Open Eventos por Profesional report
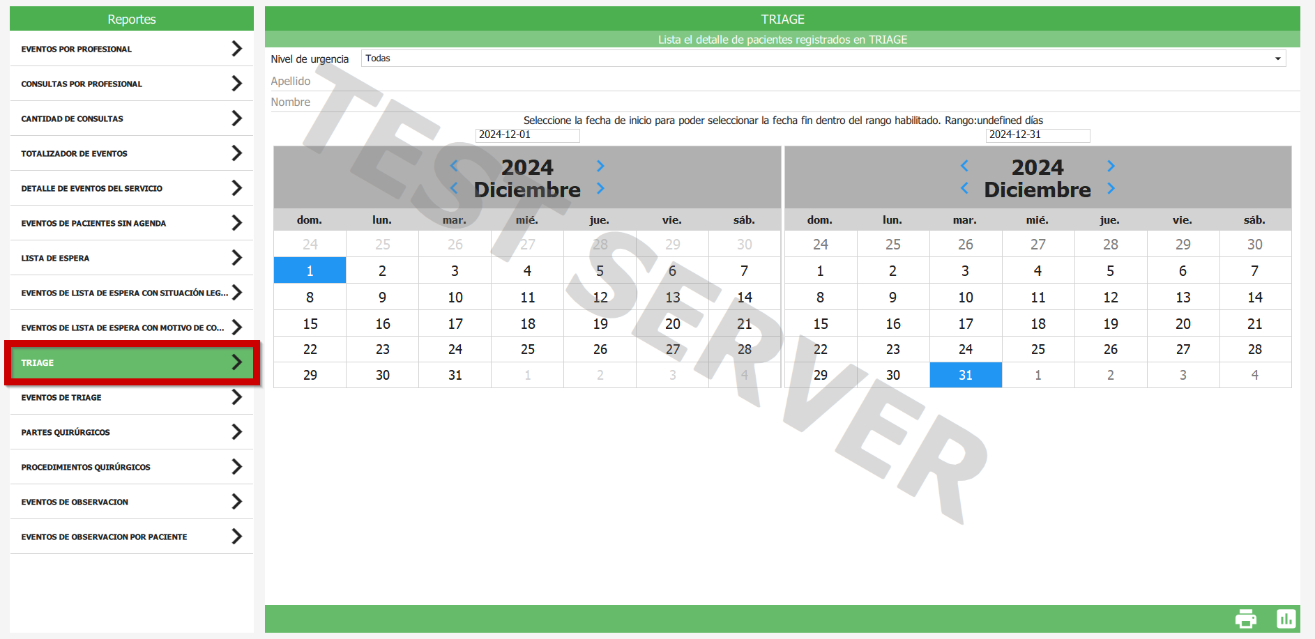Screen dimensions: 1315x639 tap(131, 49)
